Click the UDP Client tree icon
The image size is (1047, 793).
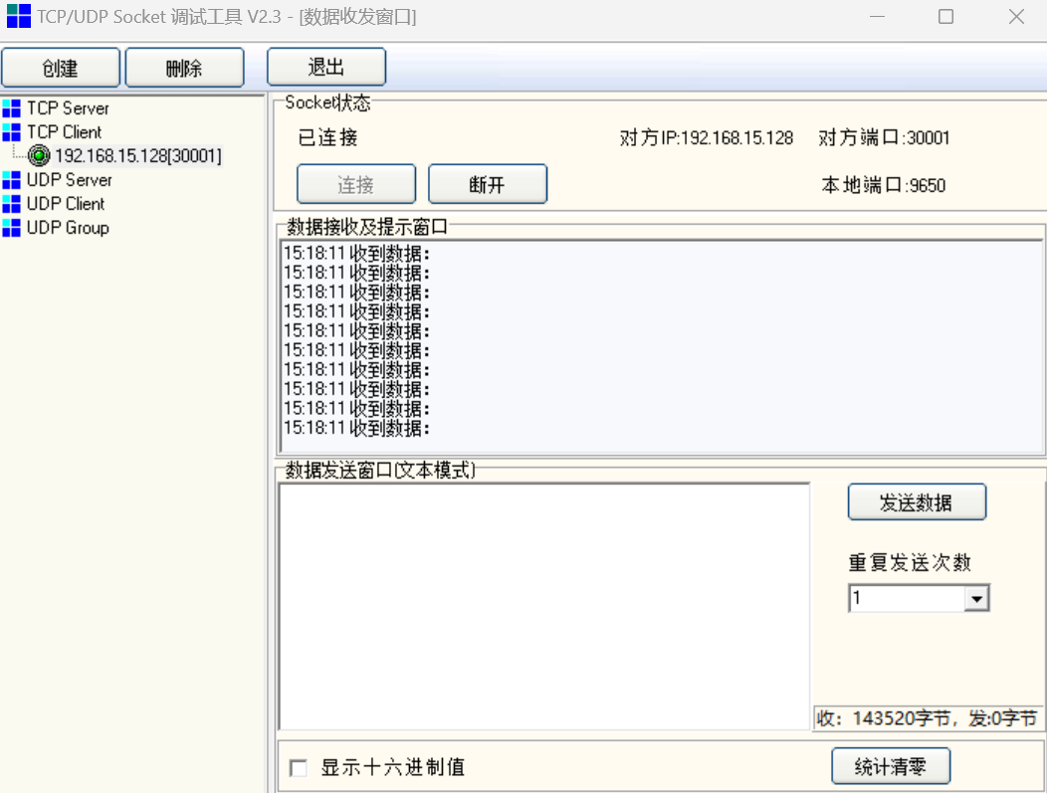(12, 204)
